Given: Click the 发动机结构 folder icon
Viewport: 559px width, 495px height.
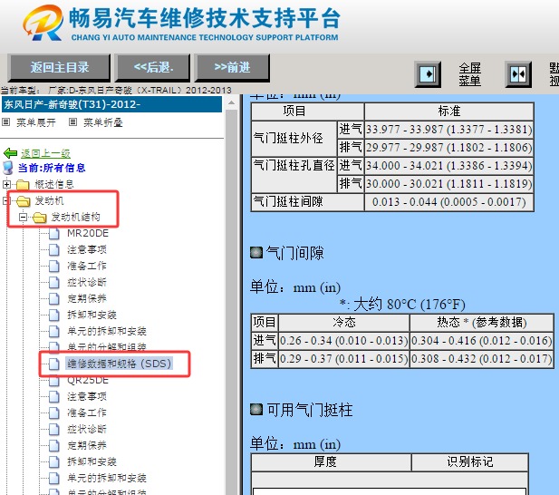Looking at the screenshot, I should tap(40, 218).
